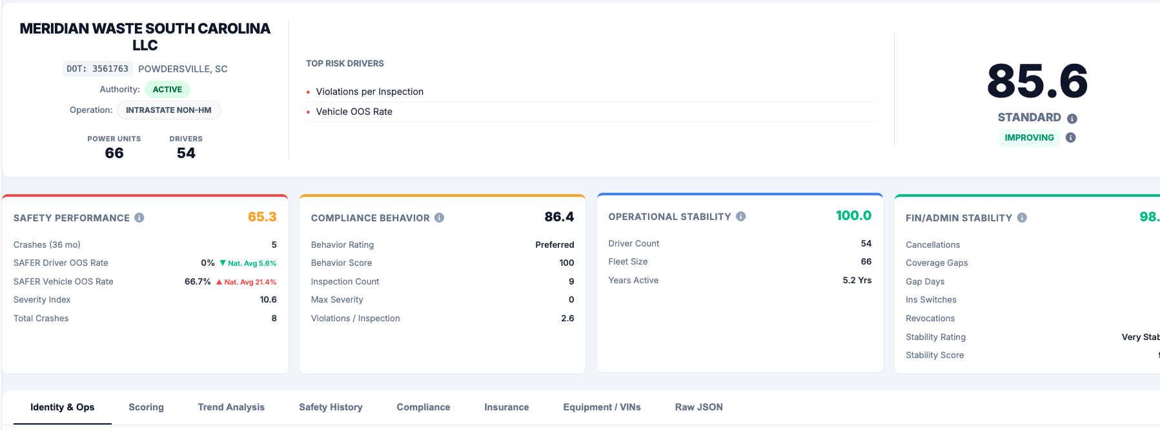Click the Nat. Avg 5.6% comparison text

252,263
